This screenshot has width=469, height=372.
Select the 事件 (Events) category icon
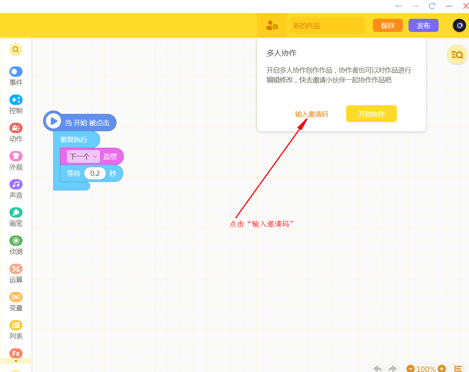[x=16, y=71]
